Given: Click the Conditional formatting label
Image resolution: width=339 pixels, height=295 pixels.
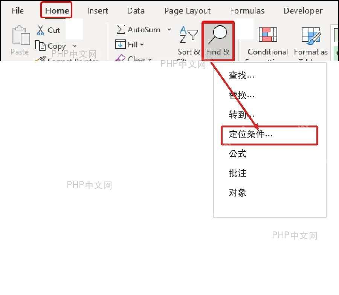Looking at the screenshot, I should pos(268,52).
